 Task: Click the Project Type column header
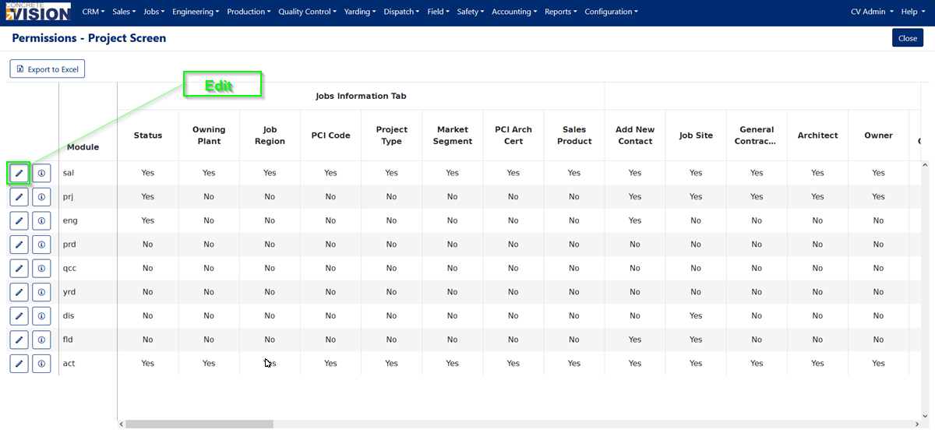pyautogui.click(x=391, y=136)
